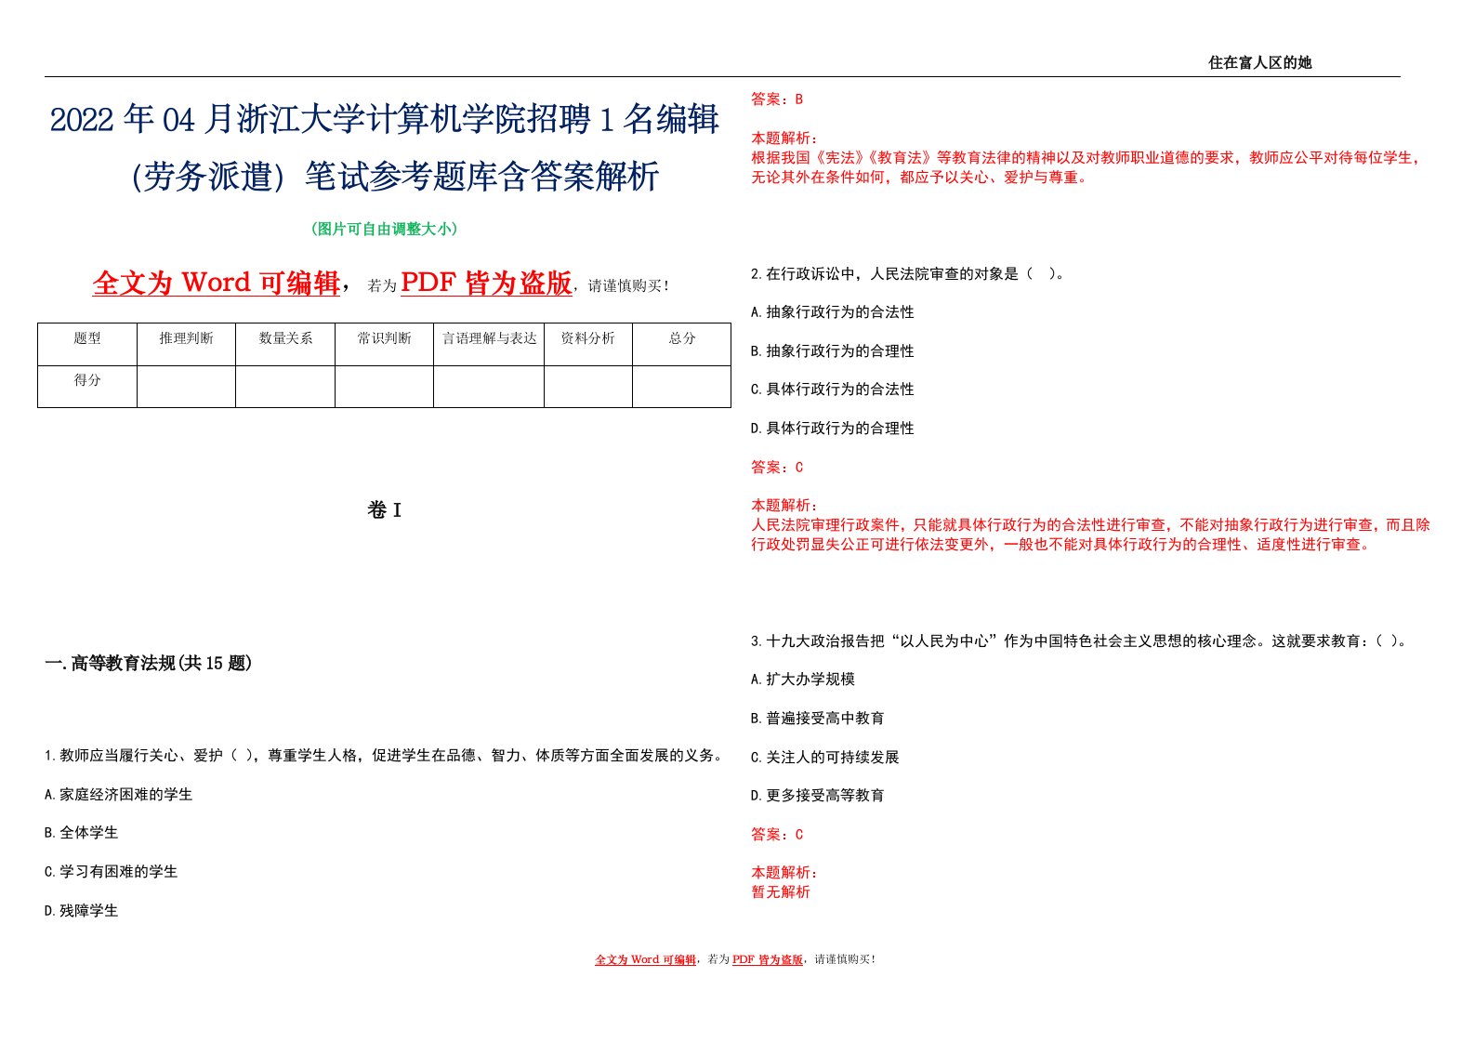
Task: Click the footer link PDF 皆为盗版
Action: [x=768, y=959]
